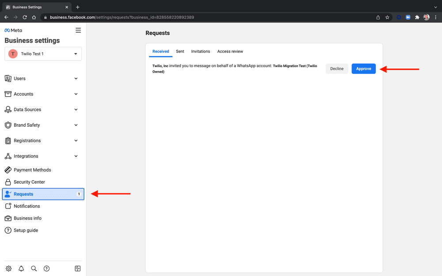442x276 pixels.
Task: Open the browser extensions puzzle icon
Action: (x=417, y=17)
